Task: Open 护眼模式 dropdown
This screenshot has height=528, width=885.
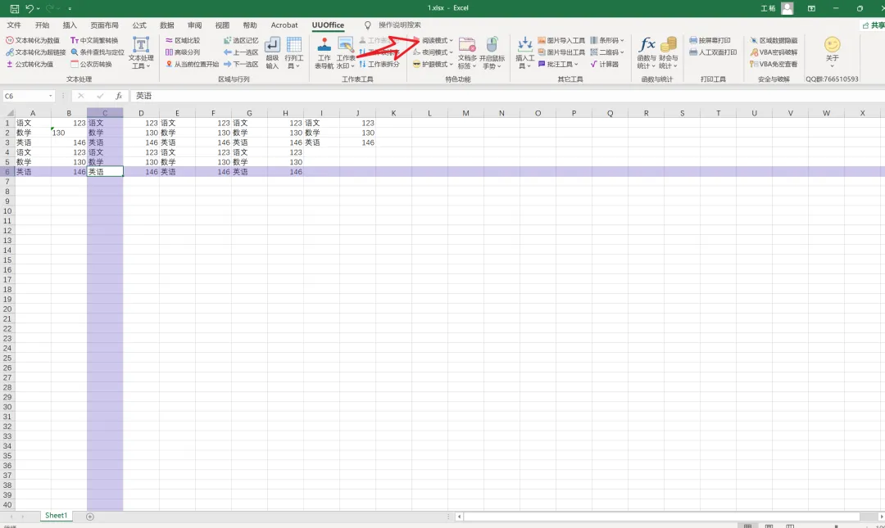Action: point(433,65)
